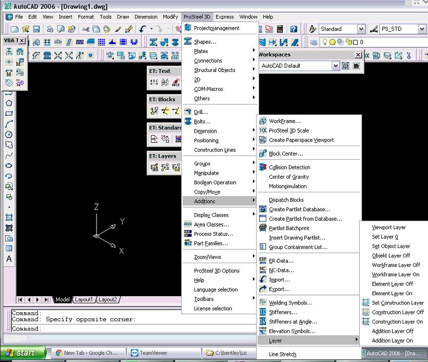Screen dimensions: 428x362
Task: Click the Dimension Style icon beside PS_STD
Action: [x=374, y=29]
